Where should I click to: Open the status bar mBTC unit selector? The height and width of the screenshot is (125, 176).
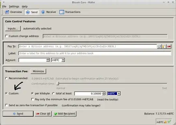coord(160,122)
